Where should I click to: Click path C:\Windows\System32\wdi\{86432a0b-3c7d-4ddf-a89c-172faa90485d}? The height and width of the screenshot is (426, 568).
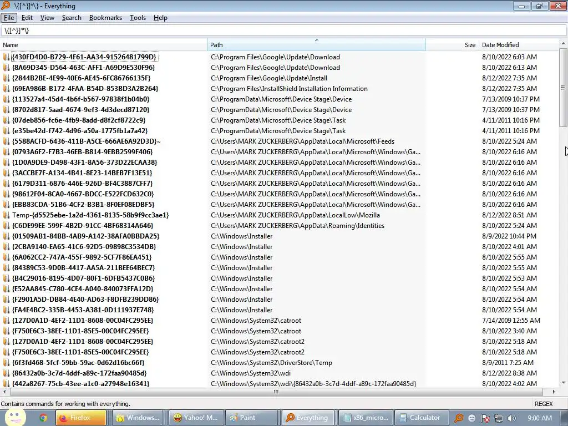(x=313, y=383)
